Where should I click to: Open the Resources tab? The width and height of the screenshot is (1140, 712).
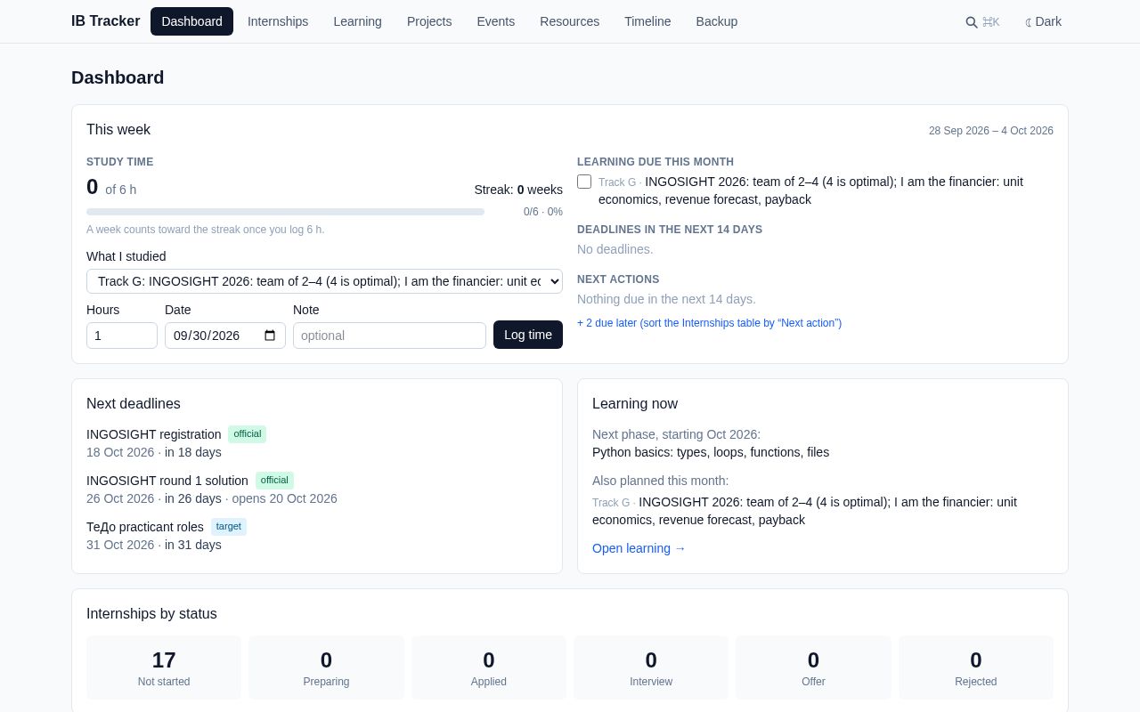click(569, 21)
